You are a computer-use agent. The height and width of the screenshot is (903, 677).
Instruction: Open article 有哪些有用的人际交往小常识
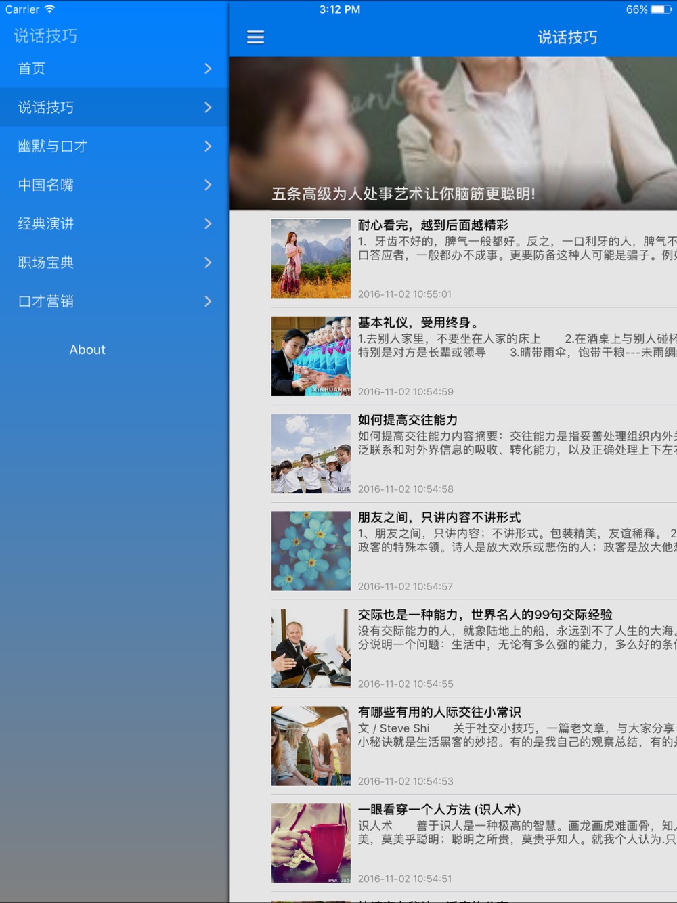pyautogui.click(x=439, y=712)
